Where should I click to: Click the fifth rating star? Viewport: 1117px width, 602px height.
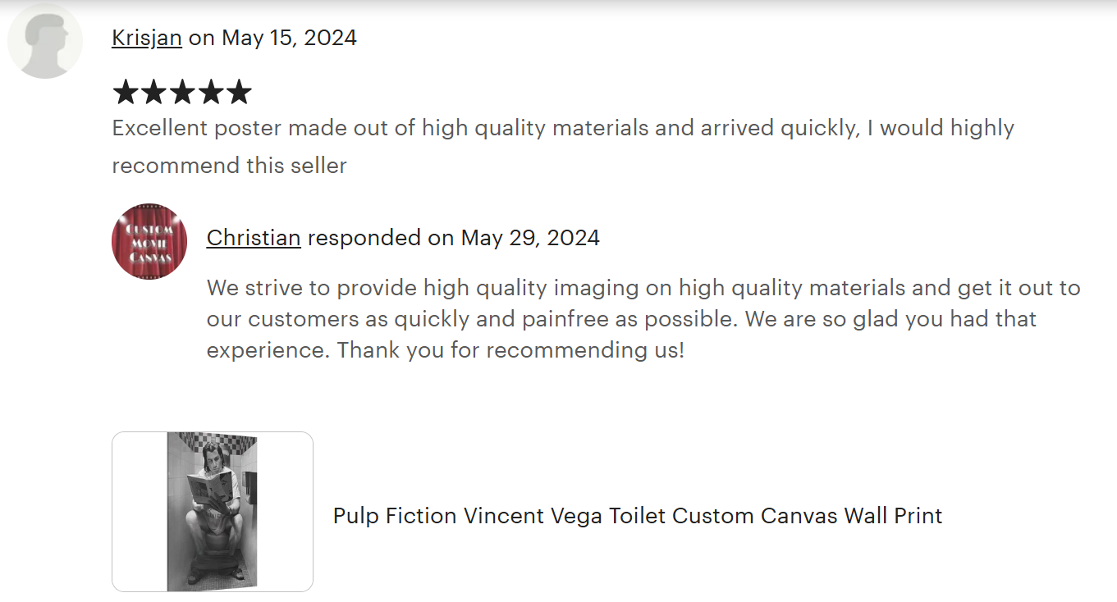[x=239, y=93]
